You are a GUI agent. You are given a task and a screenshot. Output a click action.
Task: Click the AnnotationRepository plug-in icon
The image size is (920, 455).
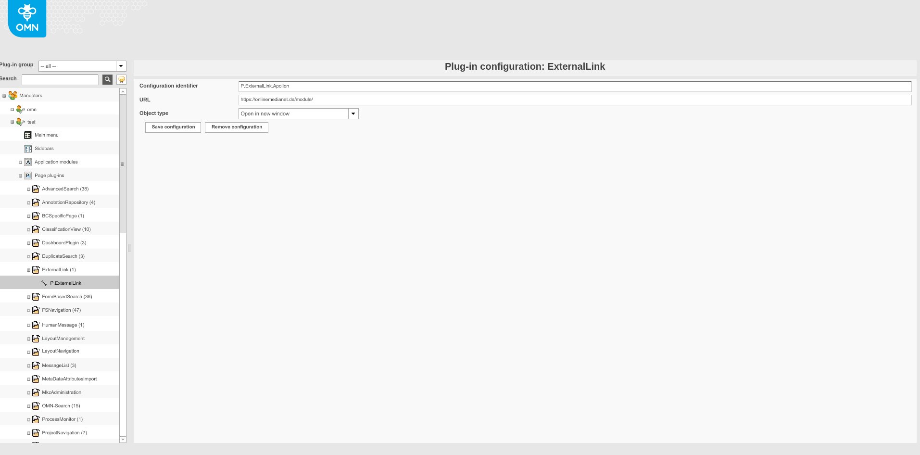pos(36,202)
